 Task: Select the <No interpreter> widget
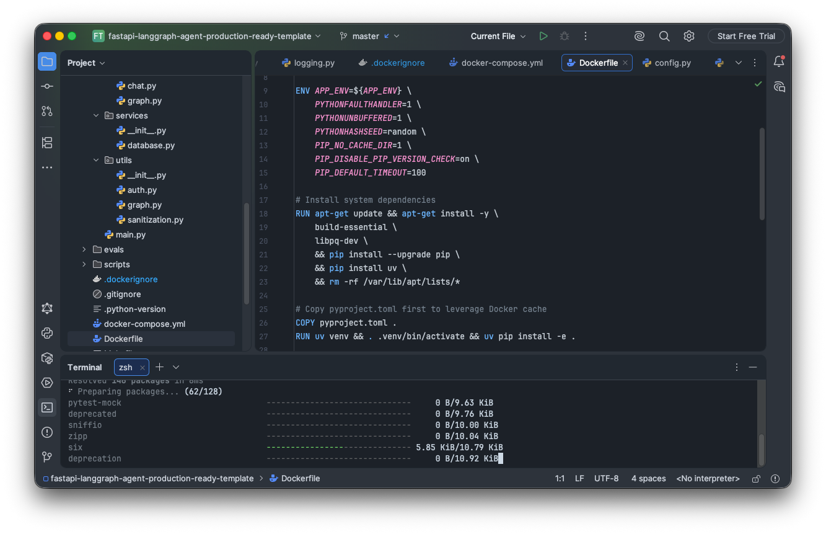708,479
